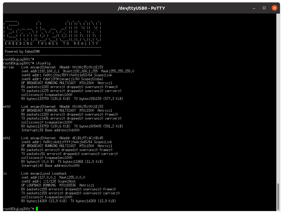This screenshot has width=283, height=214.
Task: Click the 'TX packets:51' line for eth1
Action: pos(69,154)
